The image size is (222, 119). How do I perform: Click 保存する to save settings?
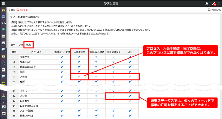[x=22, y=10]
